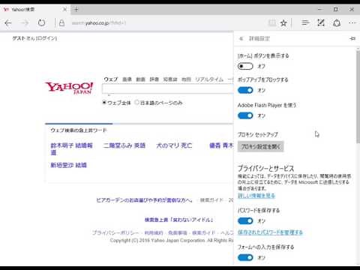The image size is (360, 270).
Task: Close the Yahoo! search tab
Action: pyautogui.click(x=64, y=10)
